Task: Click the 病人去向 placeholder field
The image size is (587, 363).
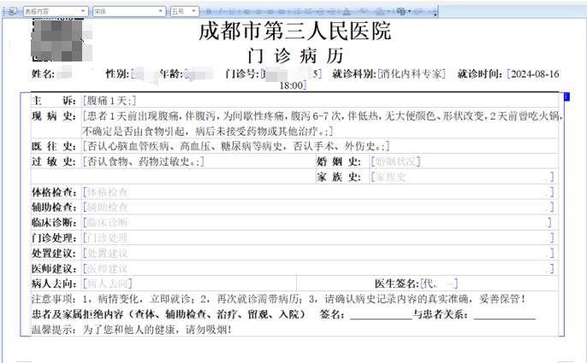Action: [x=108, y=284]
